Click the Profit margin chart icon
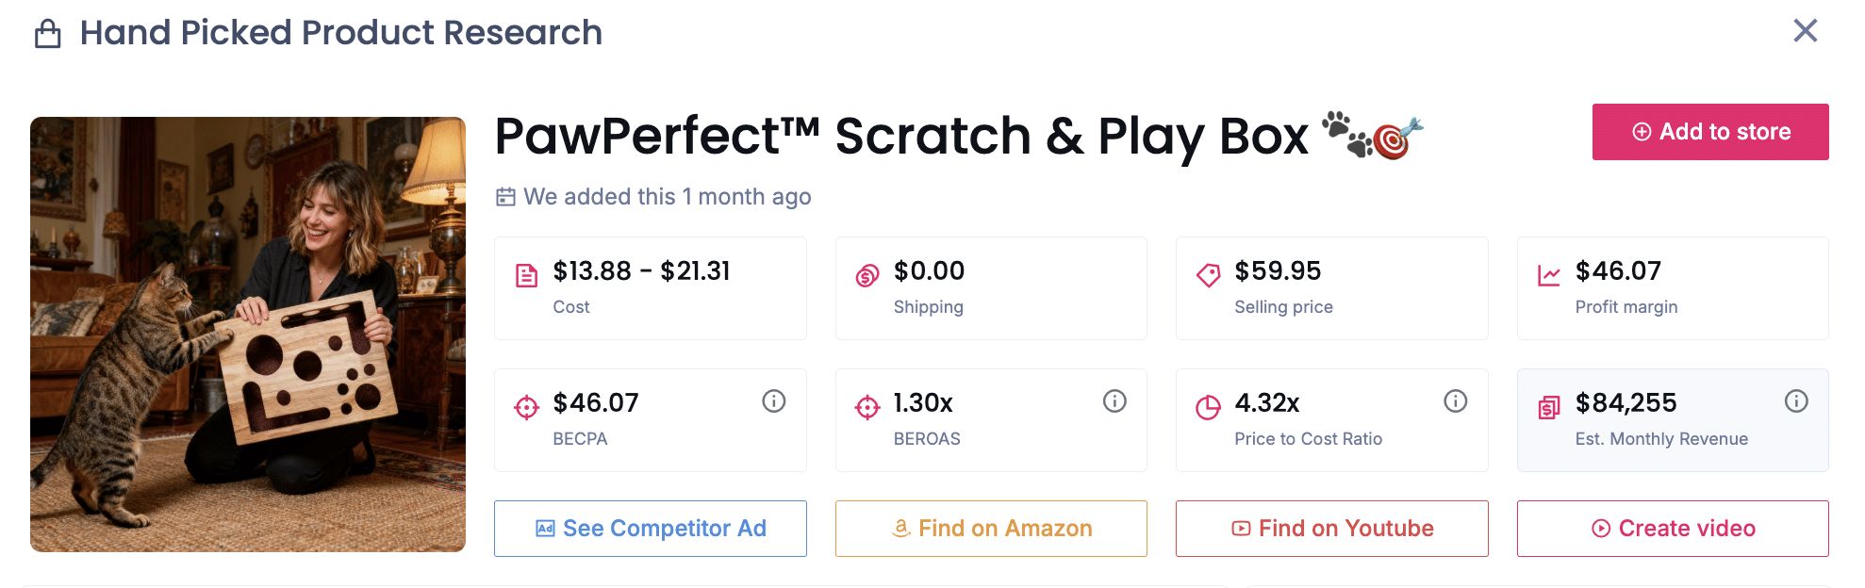The height and width of the screenshot is (588, 1865). coord(1546,272)
